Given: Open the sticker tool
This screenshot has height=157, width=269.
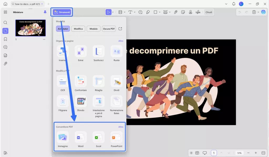Looking at the screenshot, I should coord(183,12).
